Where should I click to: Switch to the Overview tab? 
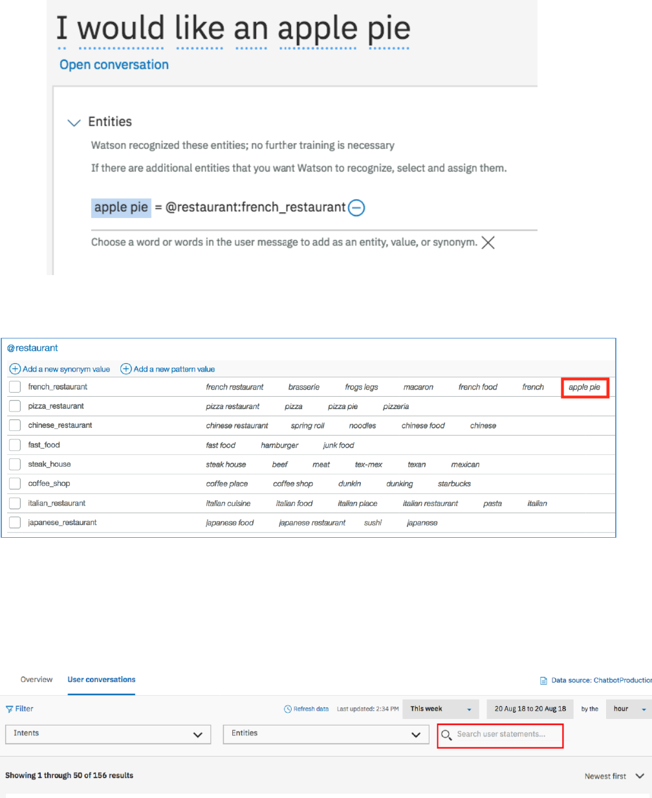37,680
